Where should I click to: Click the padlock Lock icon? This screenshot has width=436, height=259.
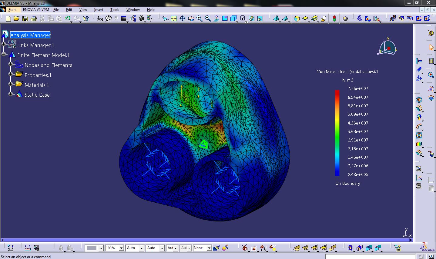[x=141, y=19]
